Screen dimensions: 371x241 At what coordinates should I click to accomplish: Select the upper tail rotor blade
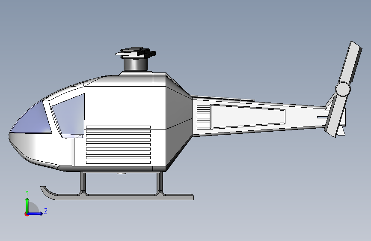pos(351,62)
